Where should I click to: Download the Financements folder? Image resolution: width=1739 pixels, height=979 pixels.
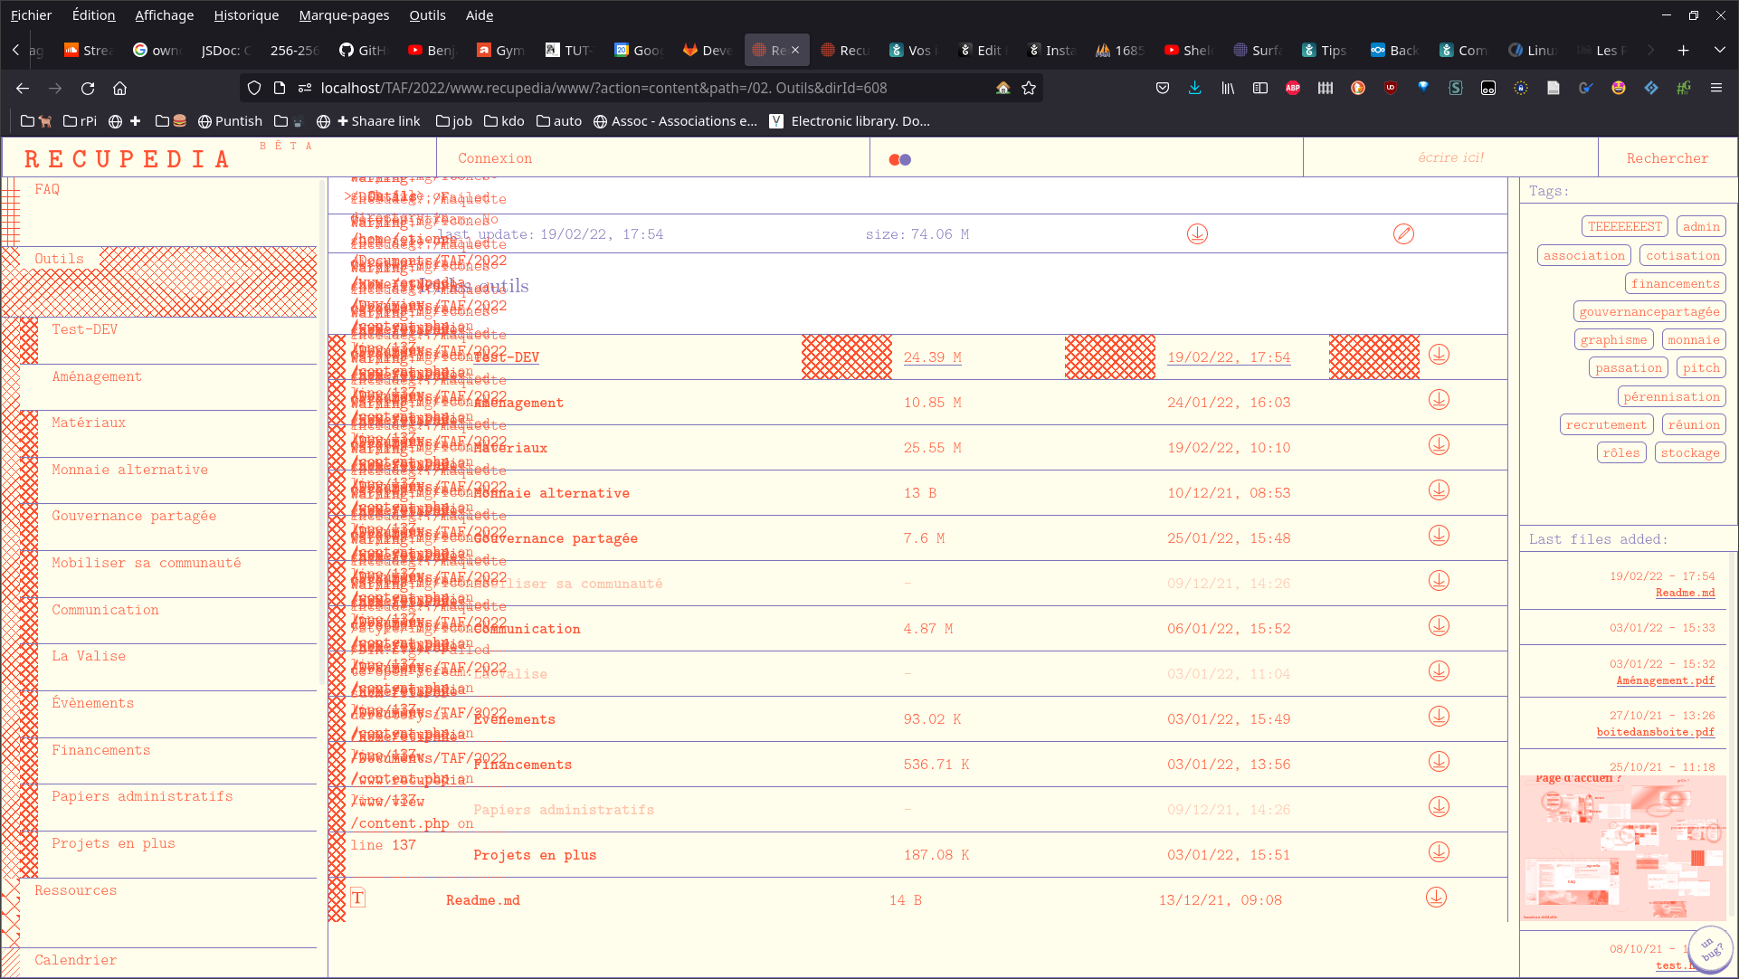1439,762
